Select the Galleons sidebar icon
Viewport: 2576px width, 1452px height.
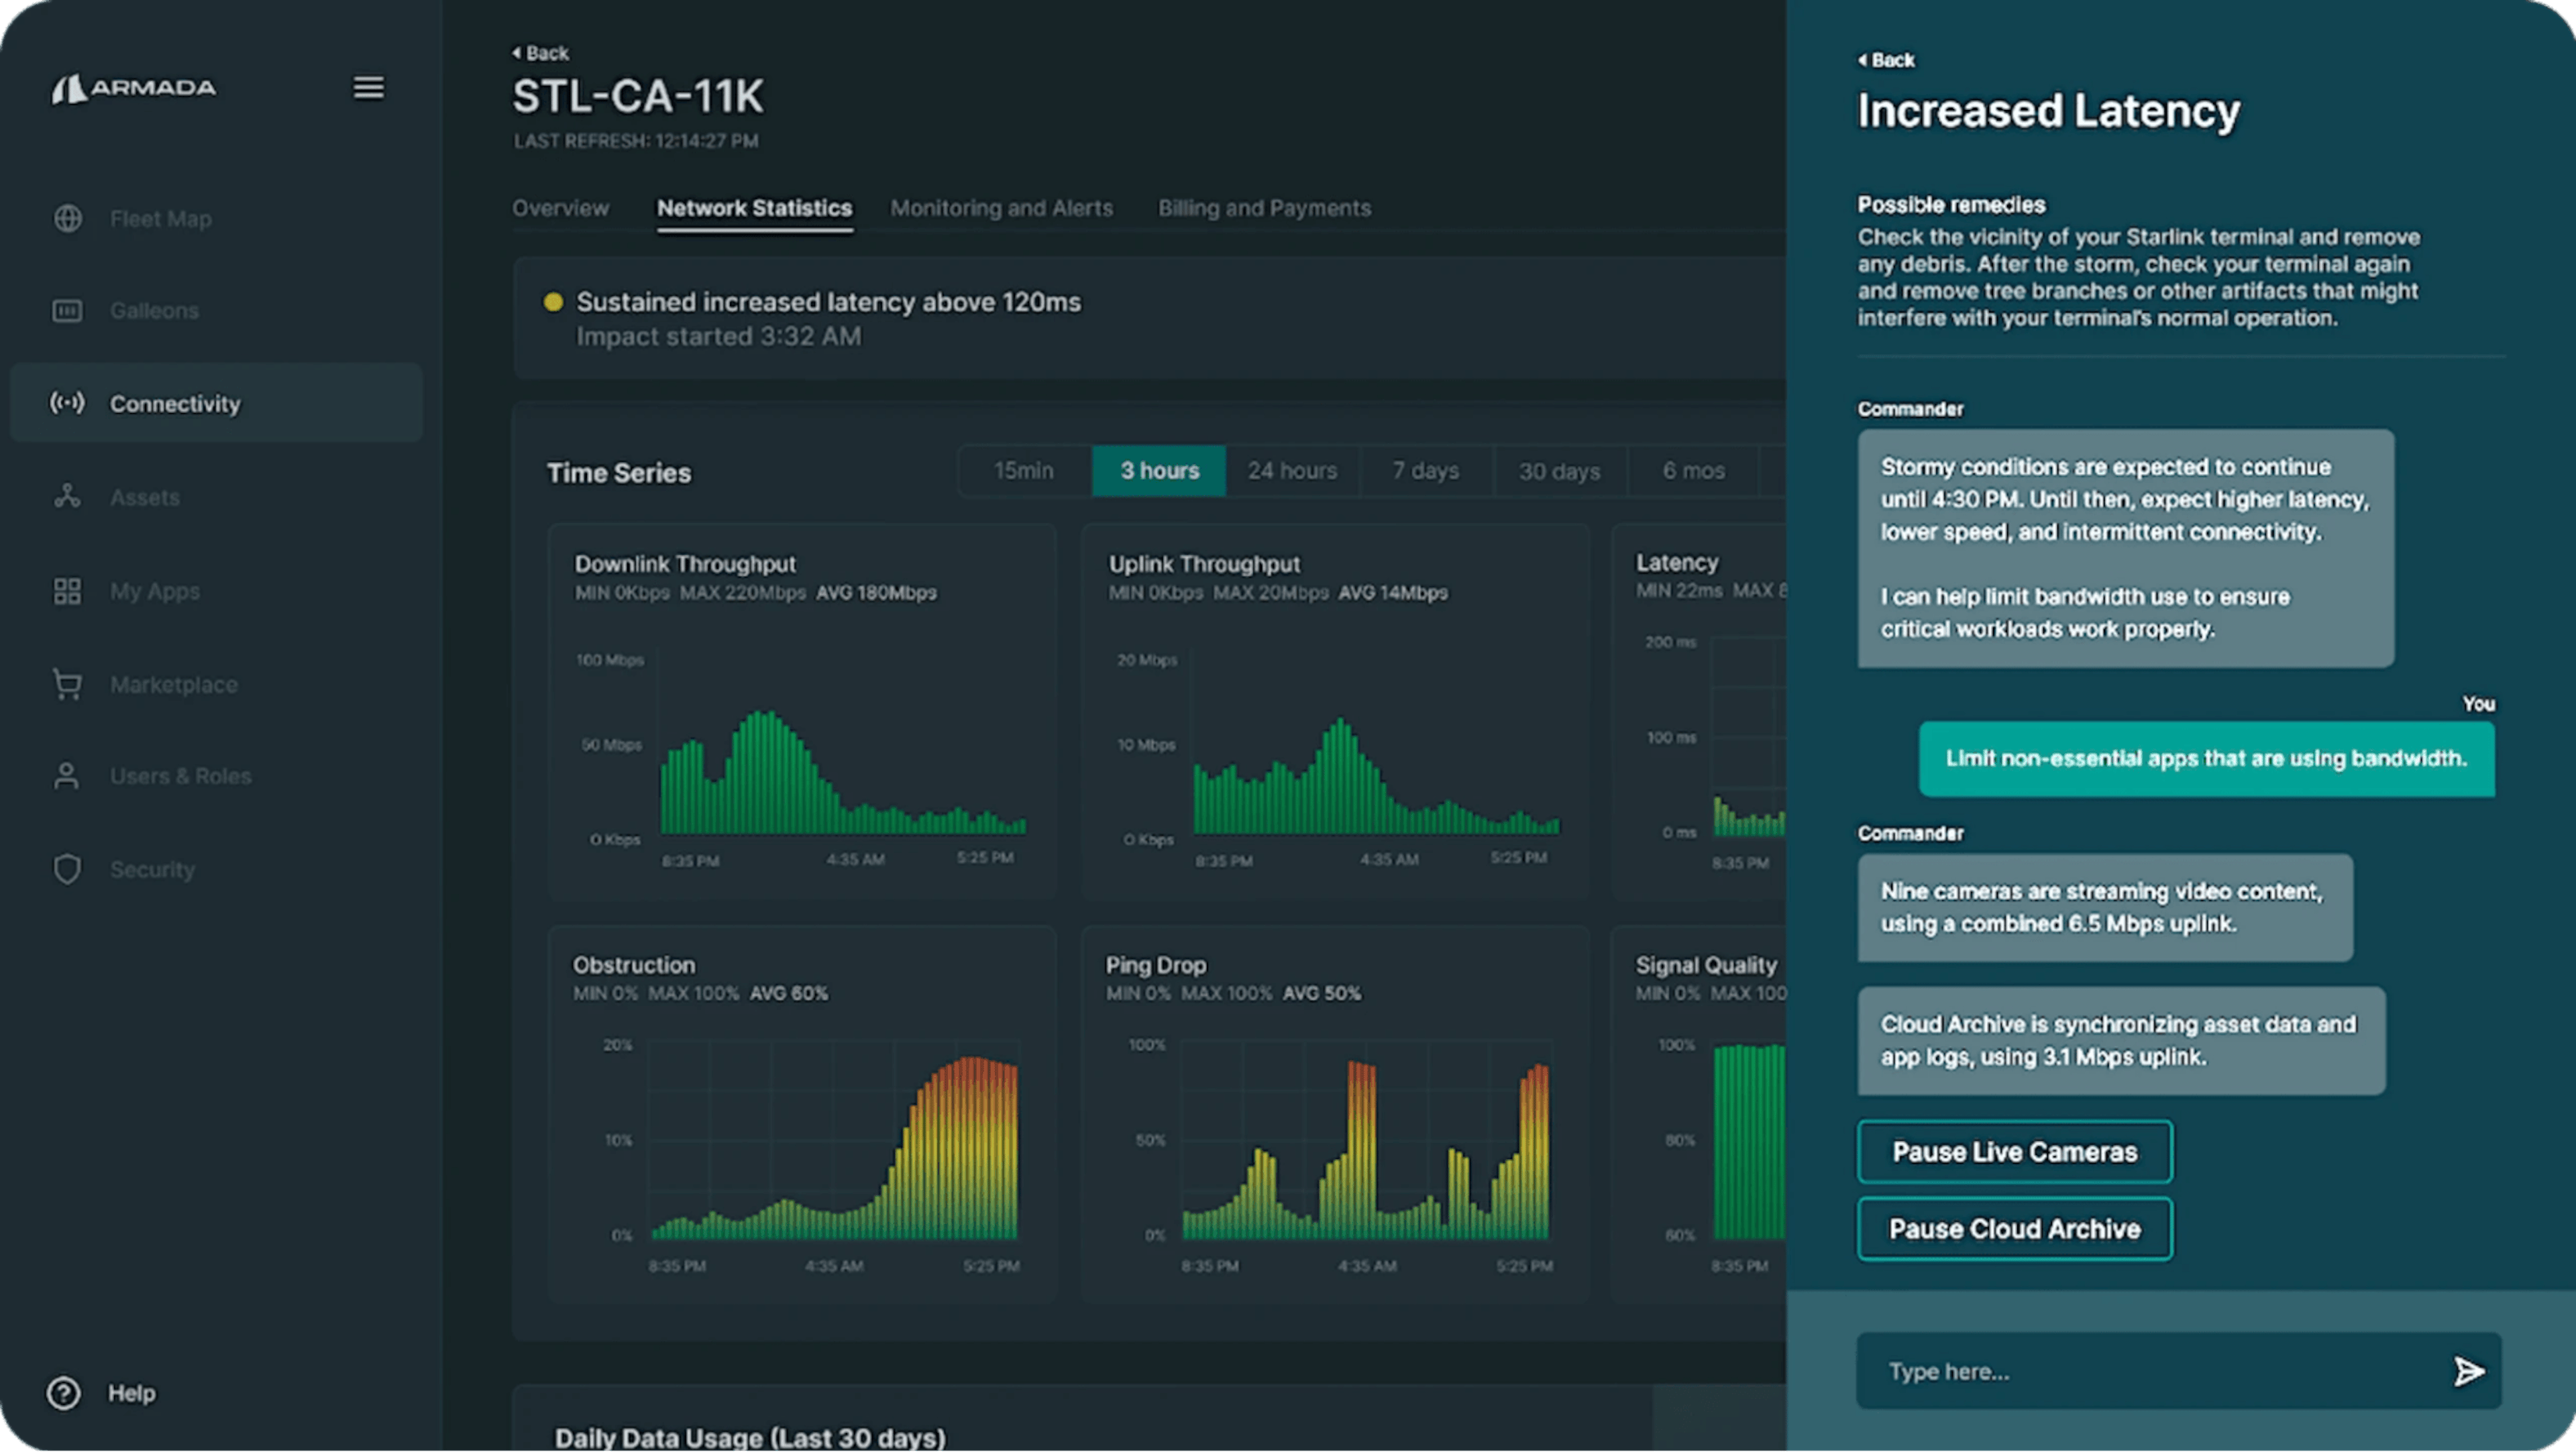pyautogui.click(x=67, y=310)
